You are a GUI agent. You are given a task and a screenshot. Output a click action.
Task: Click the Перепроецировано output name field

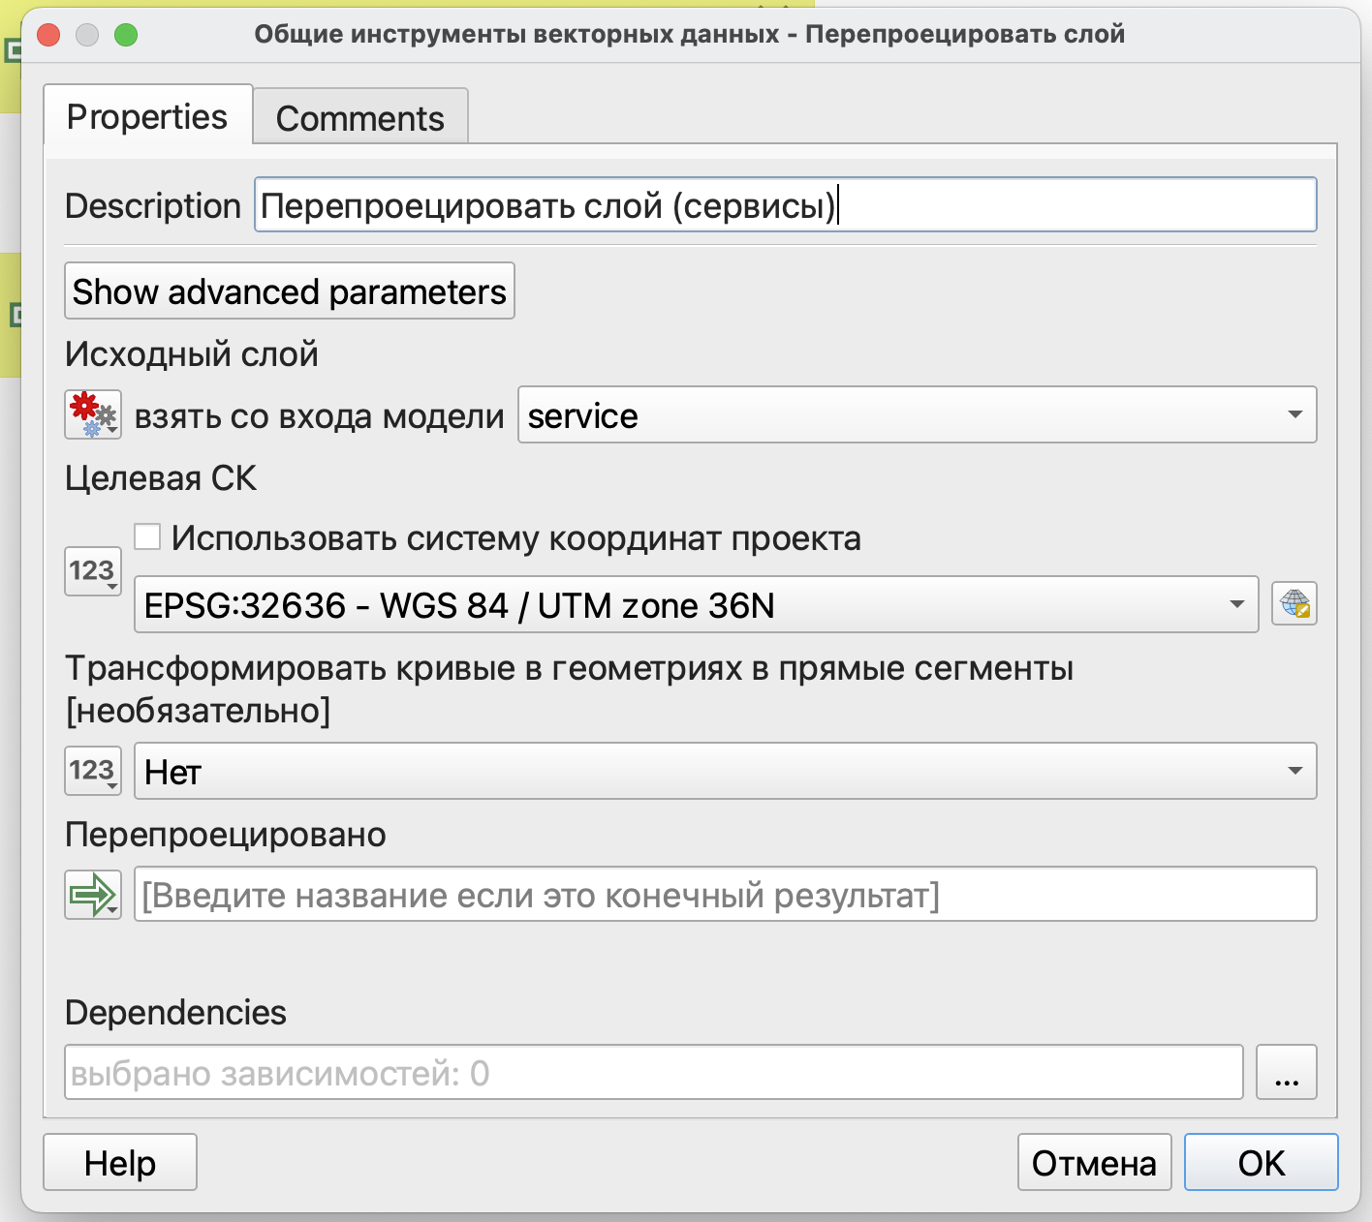coord(724,894)
